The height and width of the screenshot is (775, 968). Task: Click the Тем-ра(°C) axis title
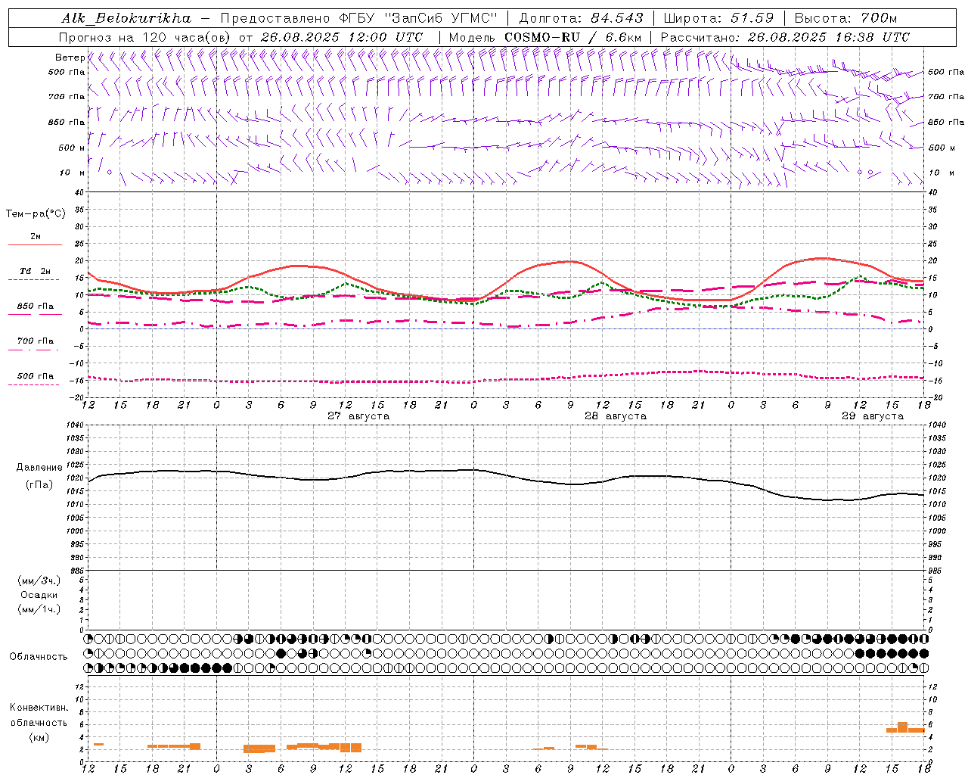pyautogui.click(x=36, y=214)
